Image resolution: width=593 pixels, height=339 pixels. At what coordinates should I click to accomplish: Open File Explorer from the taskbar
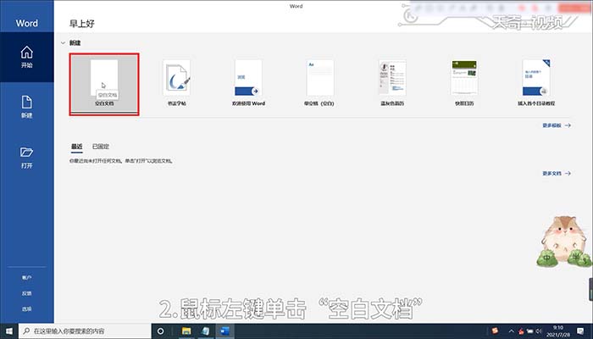click(x=186, y=331)
